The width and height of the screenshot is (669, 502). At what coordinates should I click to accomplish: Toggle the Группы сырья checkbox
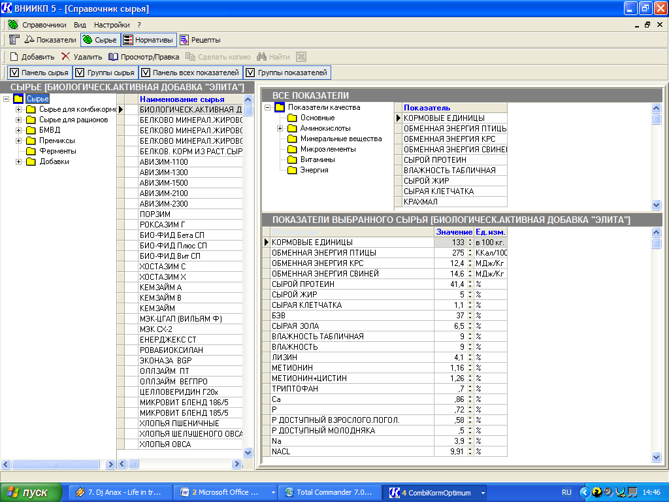click(80, 73)
